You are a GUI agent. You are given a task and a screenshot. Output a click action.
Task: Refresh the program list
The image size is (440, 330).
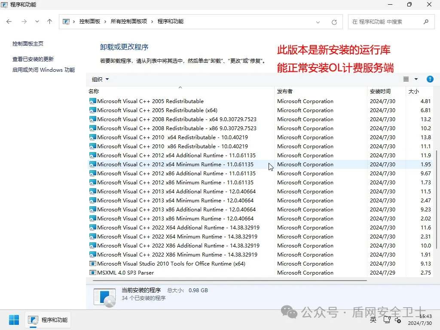click(334, 22)
